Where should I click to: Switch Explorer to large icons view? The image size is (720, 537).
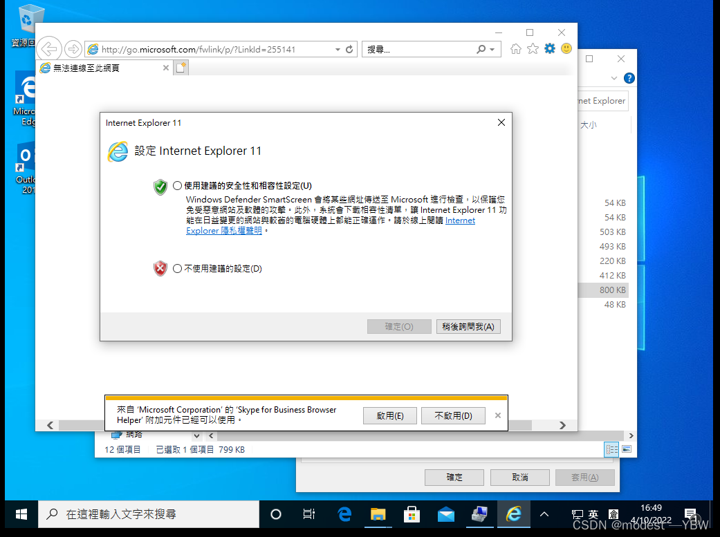pos(627,449)
